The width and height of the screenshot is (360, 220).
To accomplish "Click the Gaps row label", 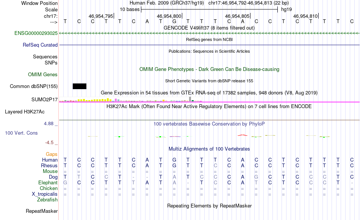I will coord(52,154).
